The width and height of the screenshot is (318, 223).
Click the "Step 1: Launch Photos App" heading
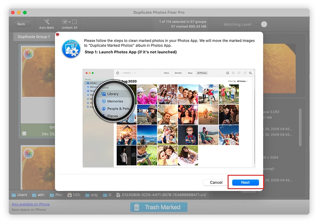click(130, 52)
